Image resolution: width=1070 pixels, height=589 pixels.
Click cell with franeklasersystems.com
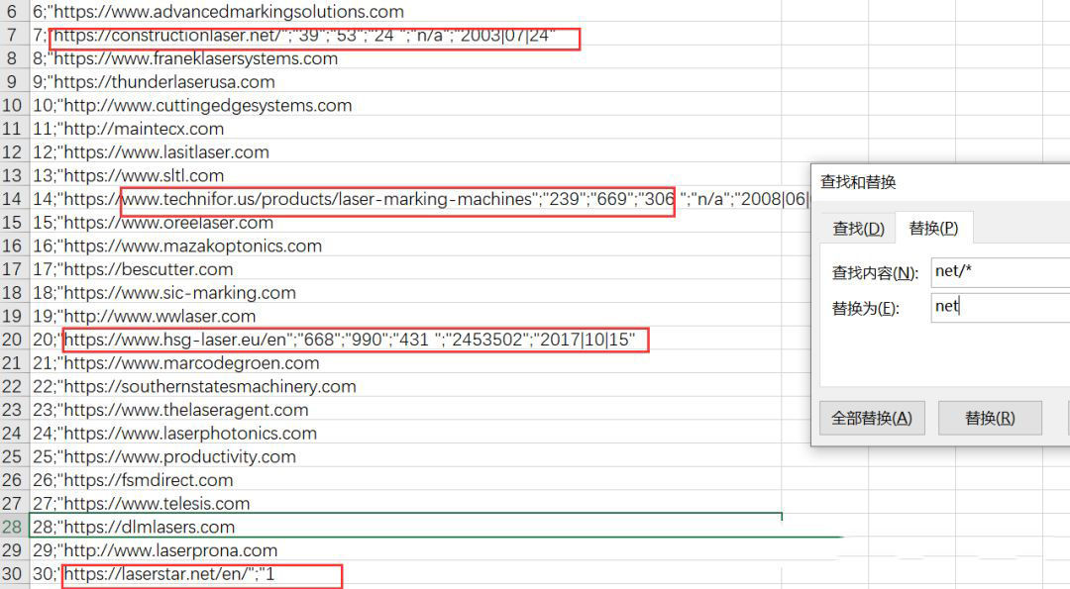[406, 58]
